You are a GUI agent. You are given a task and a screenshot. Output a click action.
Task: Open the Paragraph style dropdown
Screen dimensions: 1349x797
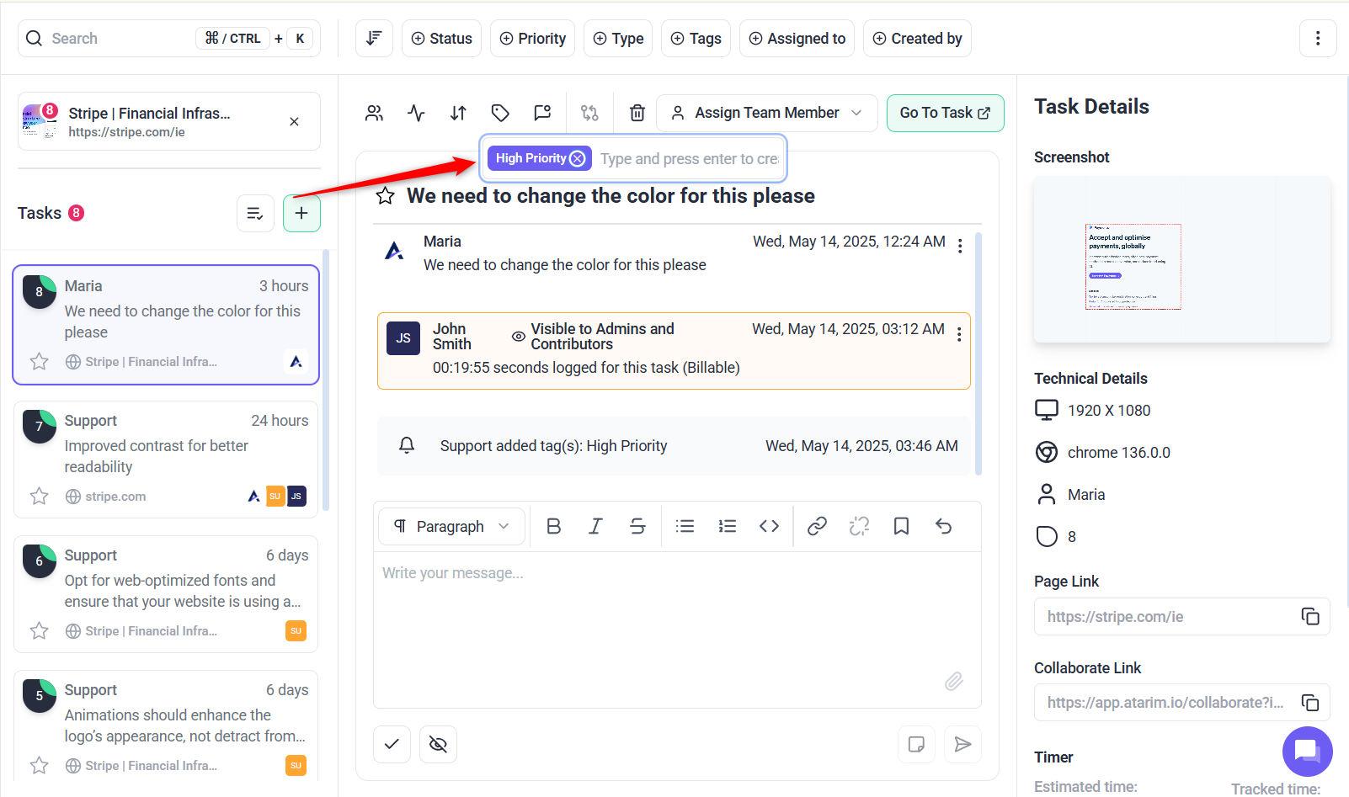[451, 527]
